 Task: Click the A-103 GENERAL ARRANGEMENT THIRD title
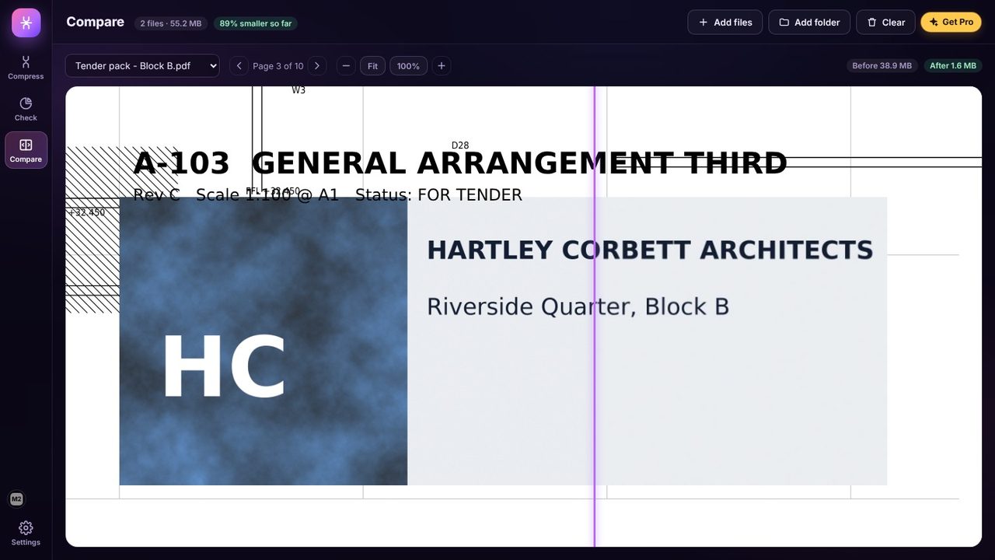[460, 163]
